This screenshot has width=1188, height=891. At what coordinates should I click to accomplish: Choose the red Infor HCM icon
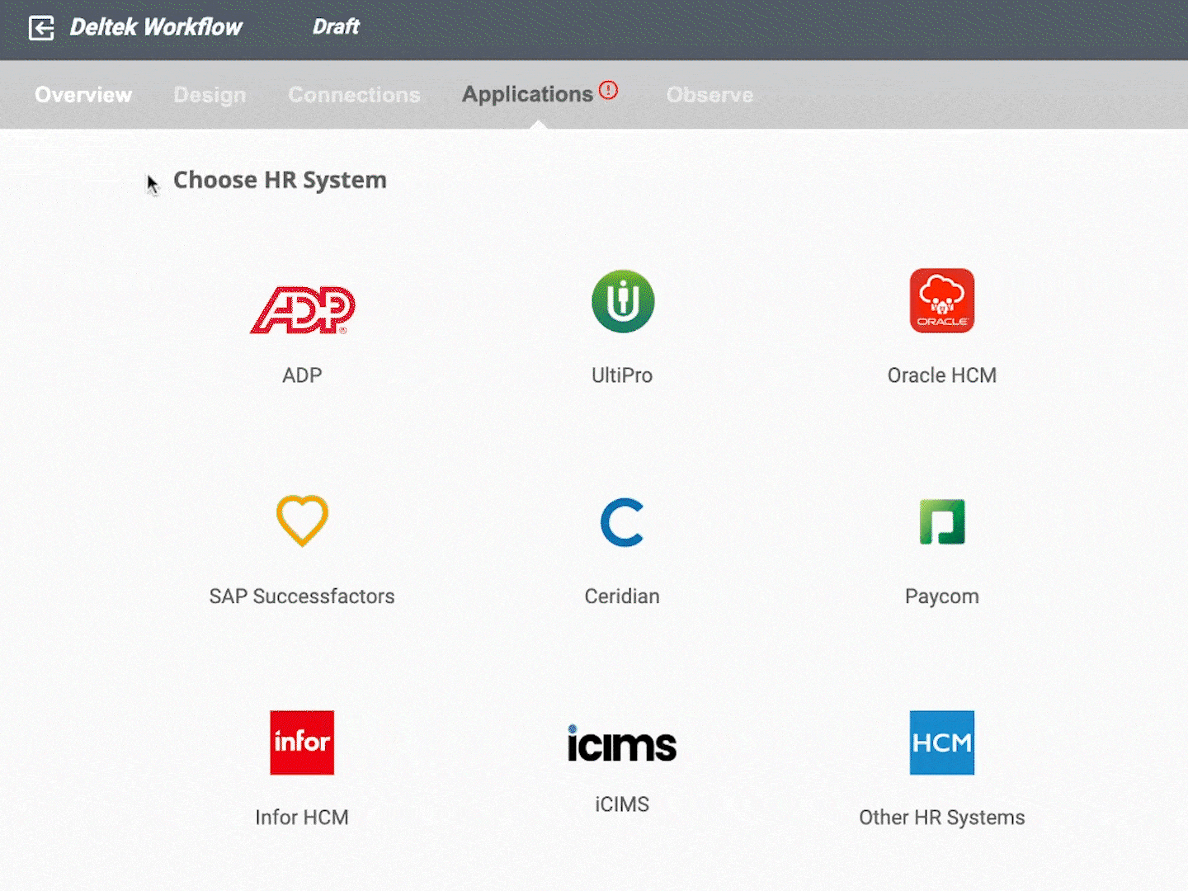pyautogui.click(x=302, y=742)
